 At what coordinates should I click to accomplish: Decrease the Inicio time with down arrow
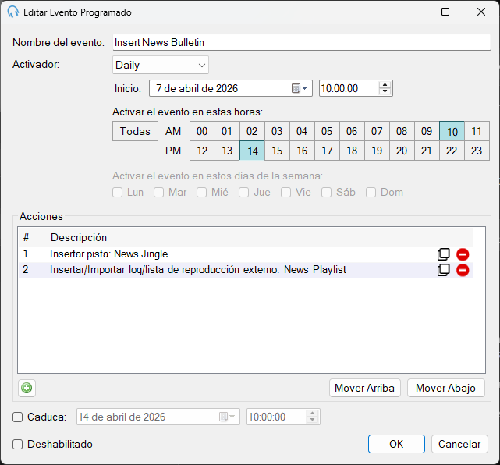tap(385, 91)
